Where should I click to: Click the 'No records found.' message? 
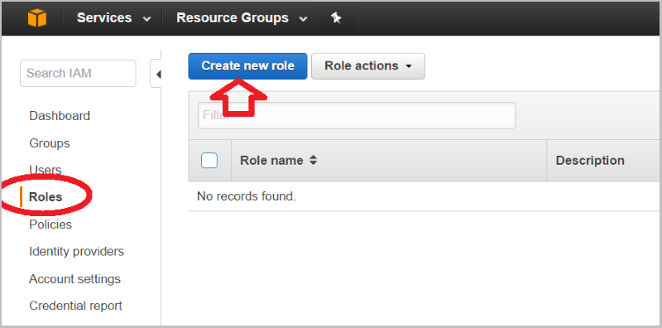[246, 196]
